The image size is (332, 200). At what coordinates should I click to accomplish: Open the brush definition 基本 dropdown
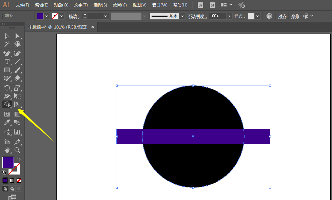[x=182, y=16]
